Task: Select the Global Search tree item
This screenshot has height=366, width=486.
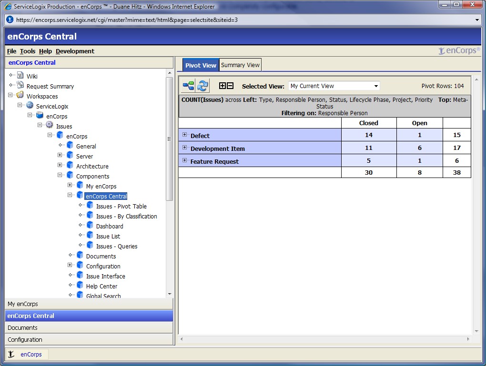Action: point(103,296)
